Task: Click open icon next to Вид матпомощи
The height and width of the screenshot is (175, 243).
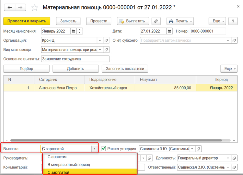Action: pyautogui.click(x=106, y=50)
